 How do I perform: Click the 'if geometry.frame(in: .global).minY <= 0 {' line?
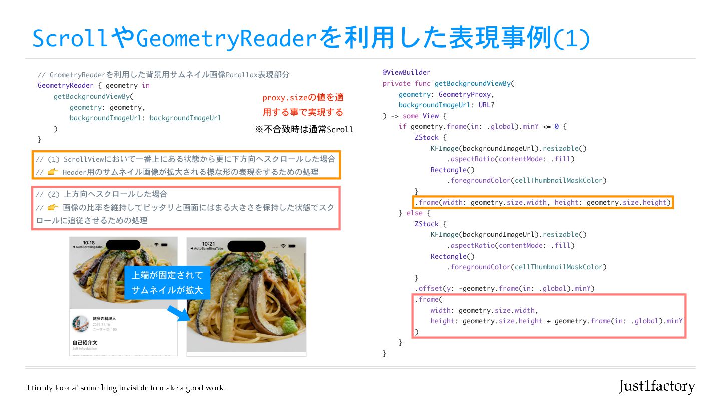point(482,127)
